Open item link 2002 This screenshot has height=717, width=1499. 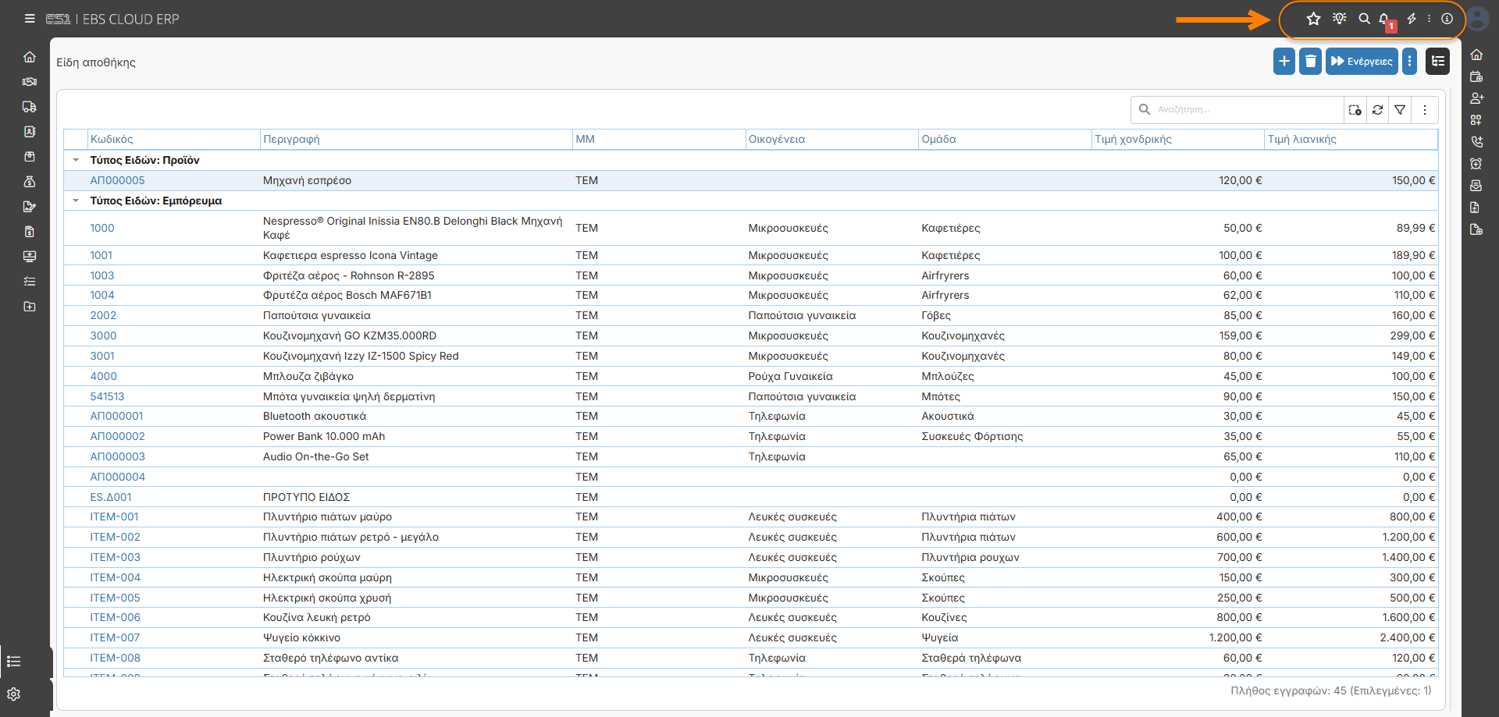point(103,315)
